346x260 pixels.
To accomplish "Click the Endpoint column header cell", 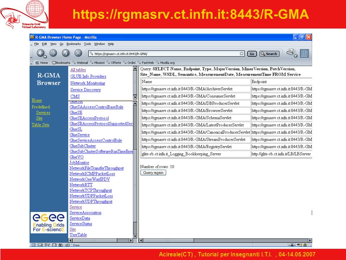I will coord(281,82).
